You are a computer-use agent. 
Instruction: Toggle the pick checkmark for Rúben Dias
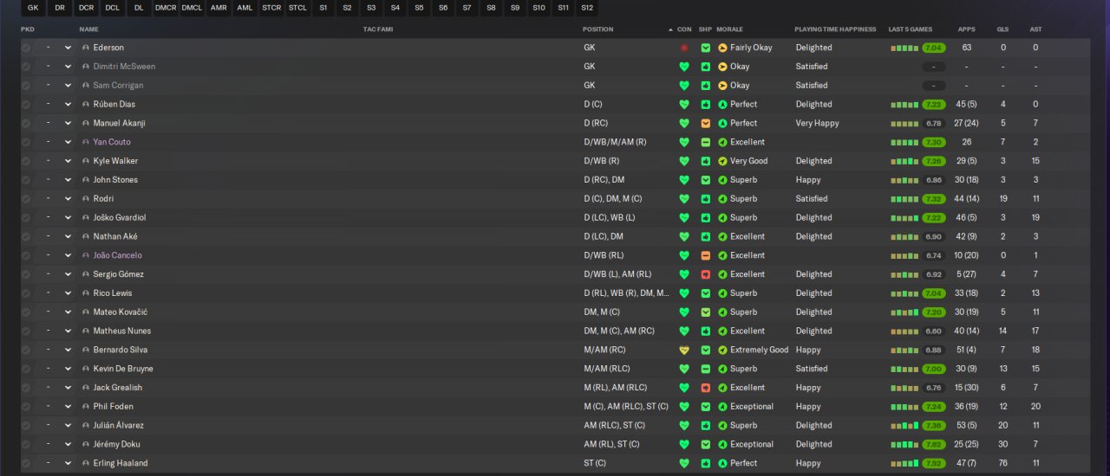click(26, 104)
